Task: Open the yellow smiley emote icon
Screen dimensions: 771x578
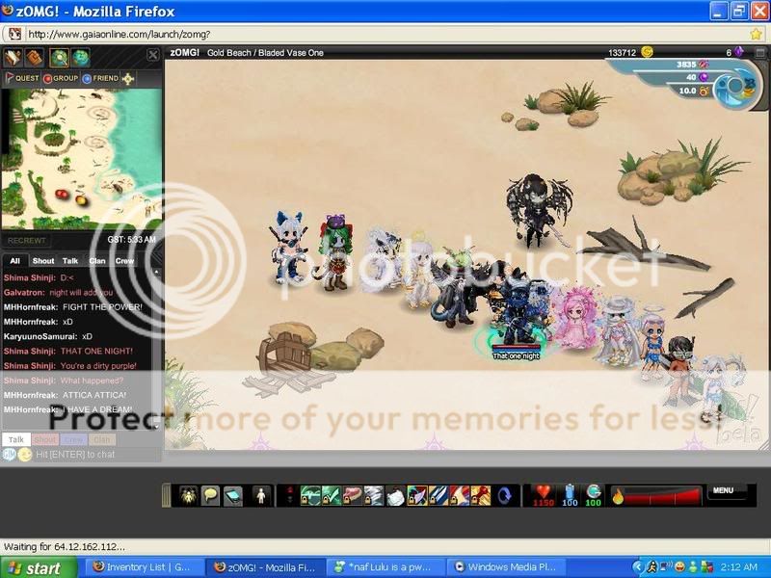Action: pyautogui.click(x=25, y=455)
